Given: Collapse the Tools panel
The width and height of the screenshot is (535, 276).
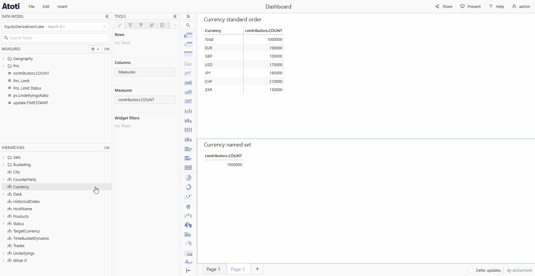Looking at the screenshot, I should pyautogui.click(x=175, y=16).
